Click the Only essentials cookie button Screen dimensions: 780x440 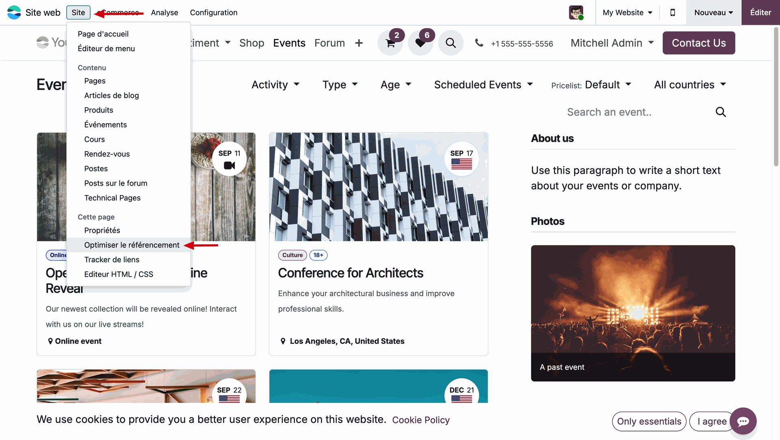649,421
